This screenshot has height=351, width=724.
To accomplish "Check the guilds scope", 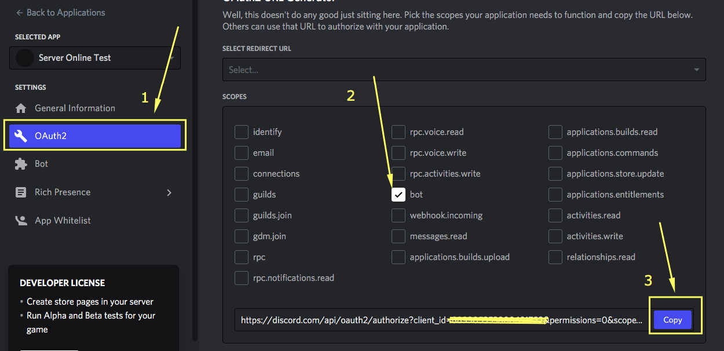I will click(242, 194).
